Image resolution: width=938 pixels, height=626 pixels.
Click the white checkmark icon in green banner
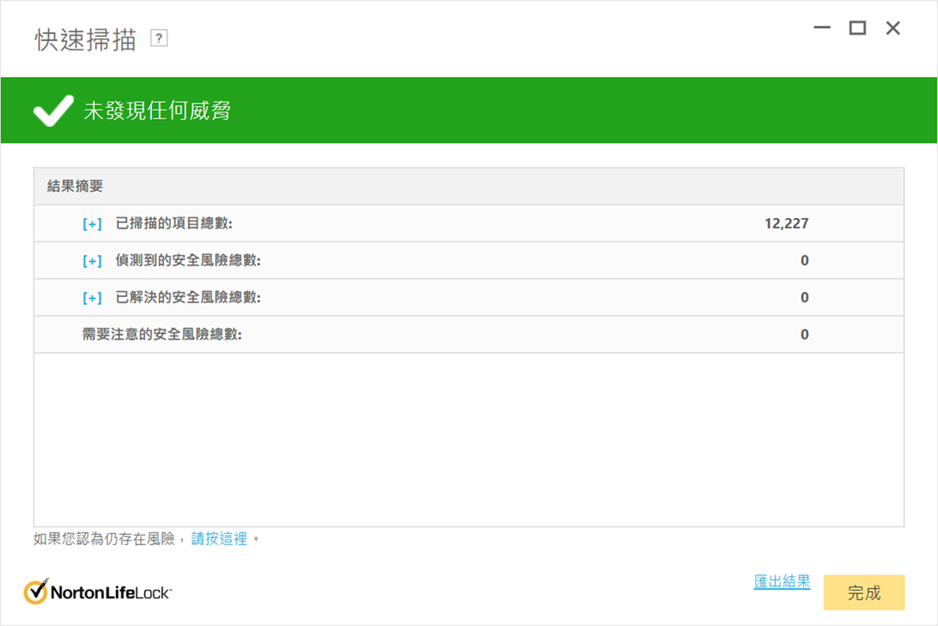pos(53,111)
